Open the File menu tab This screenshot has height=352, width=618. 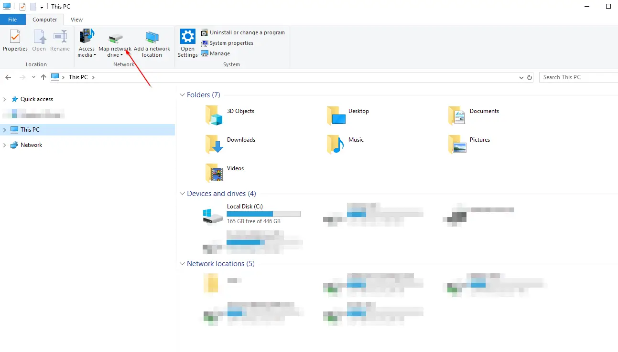tap(12, 20)
